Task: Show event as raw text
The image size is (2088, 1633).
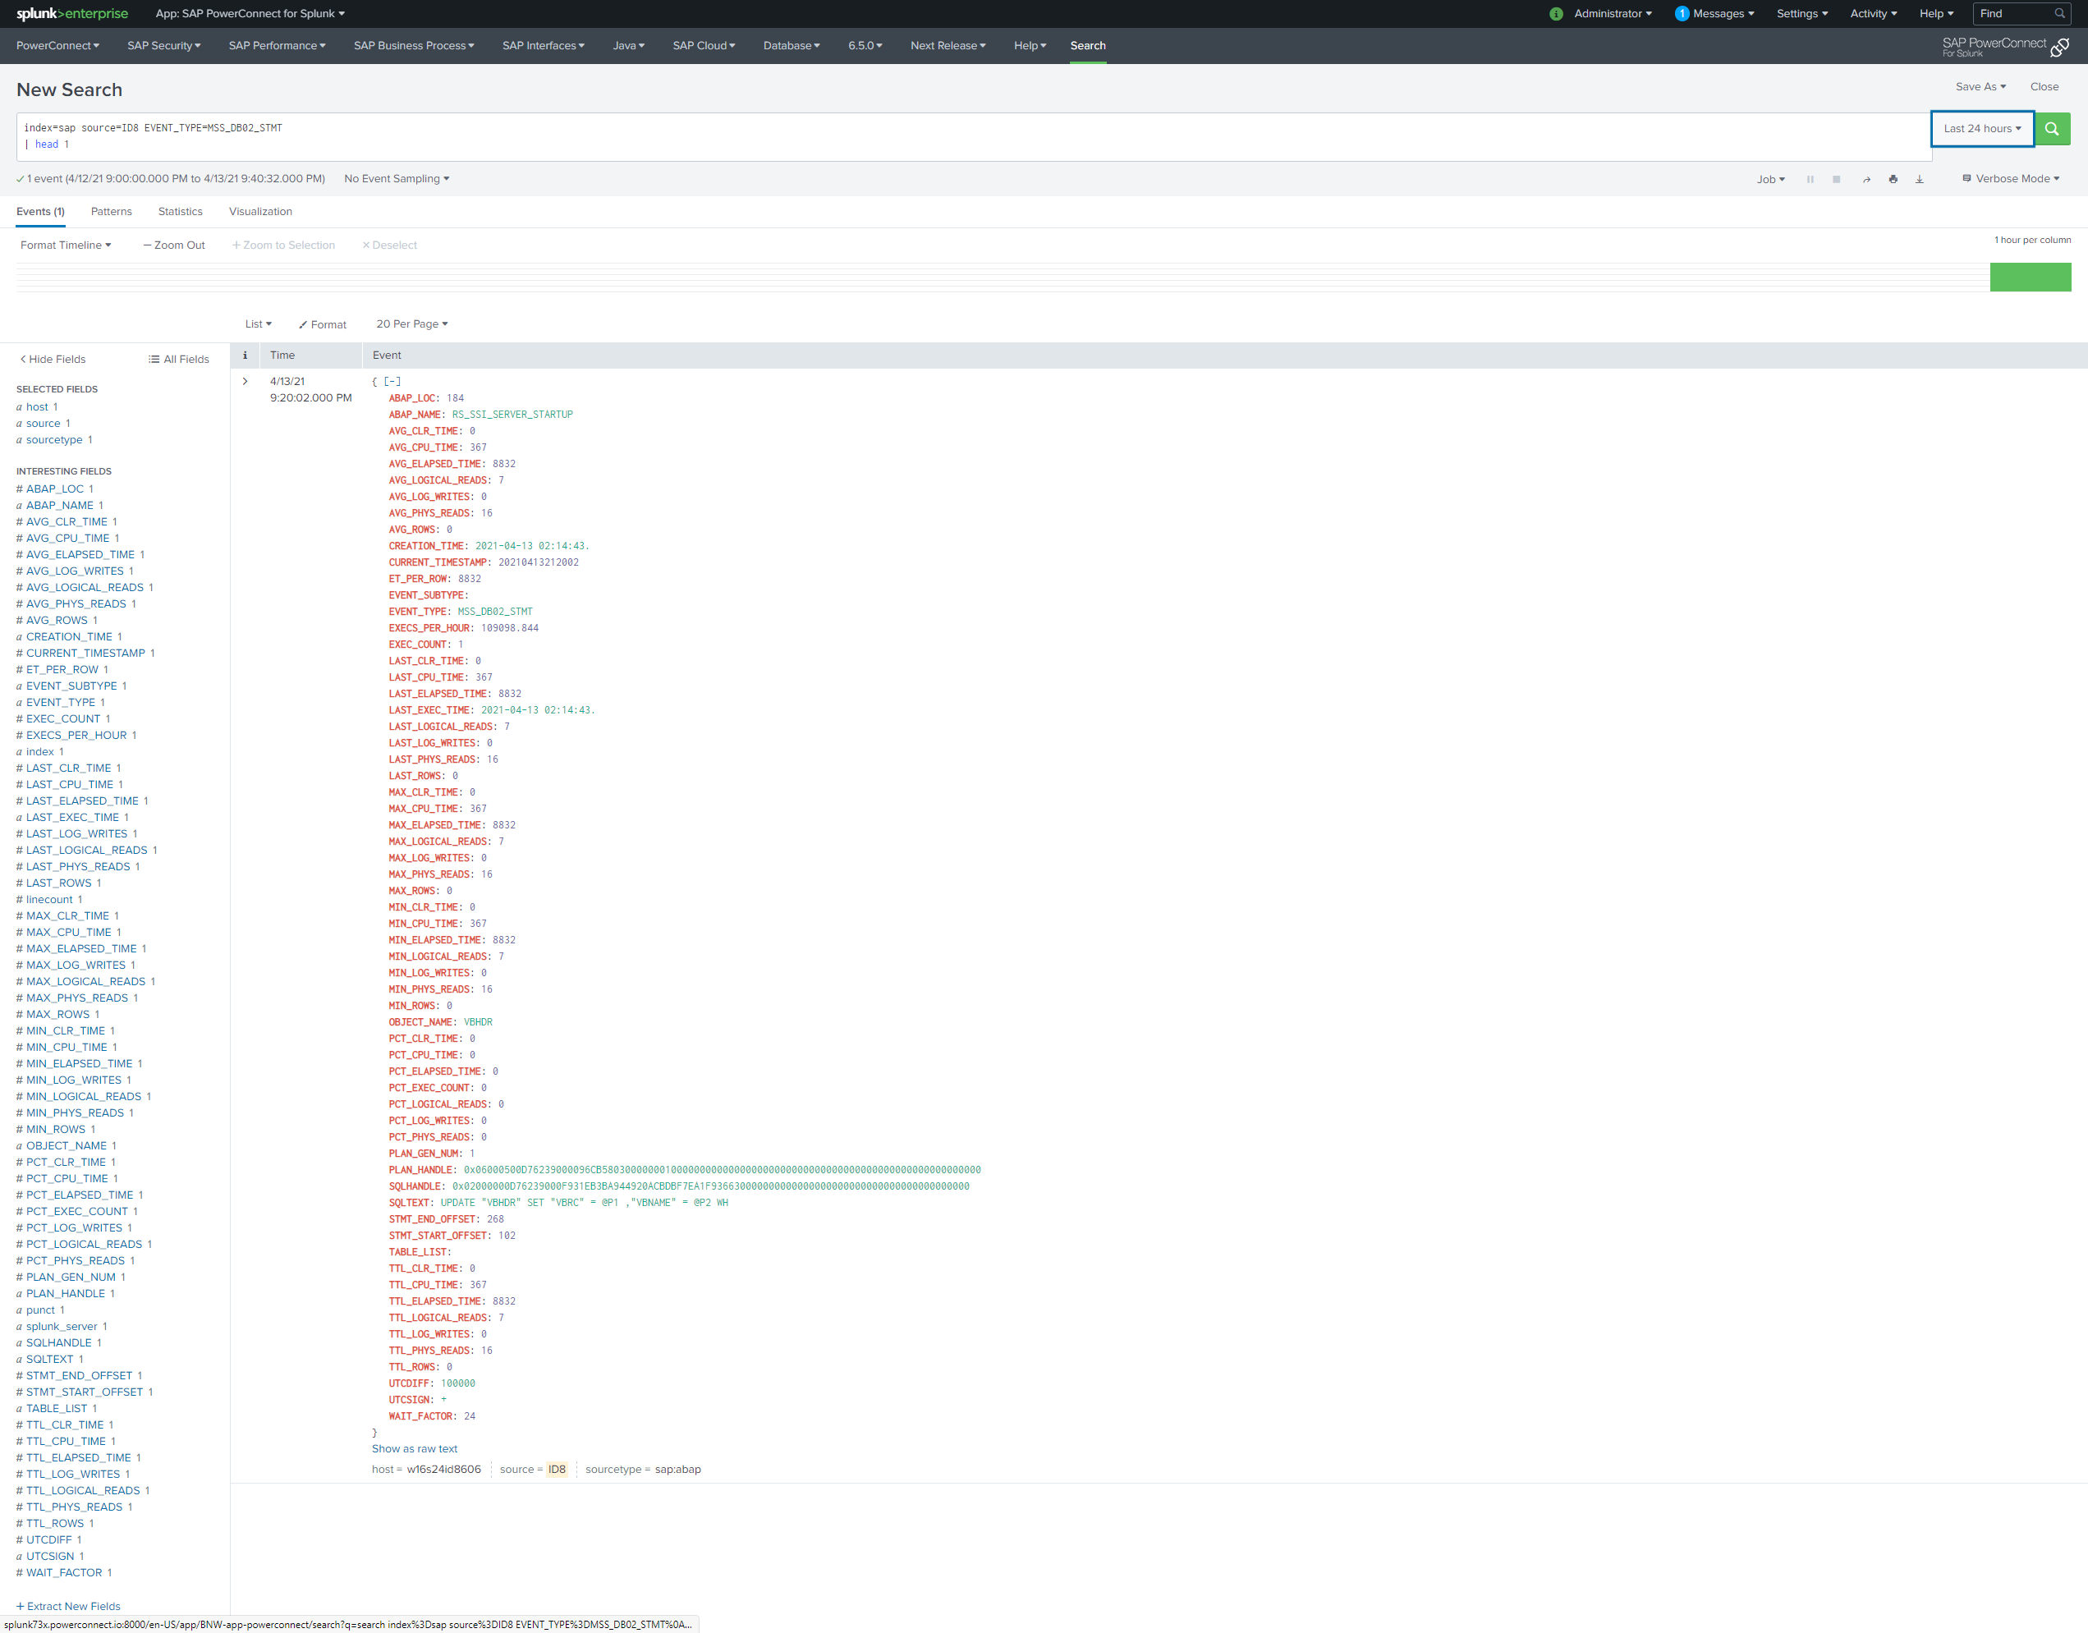Action: [414, 1448]
